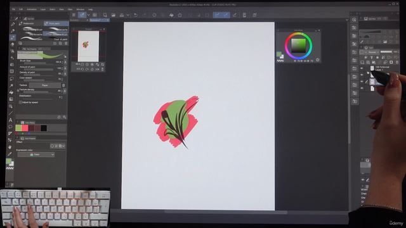Open dropdown arrow before the Undo icon
This screenshot has height=228, width=406.
128,15
